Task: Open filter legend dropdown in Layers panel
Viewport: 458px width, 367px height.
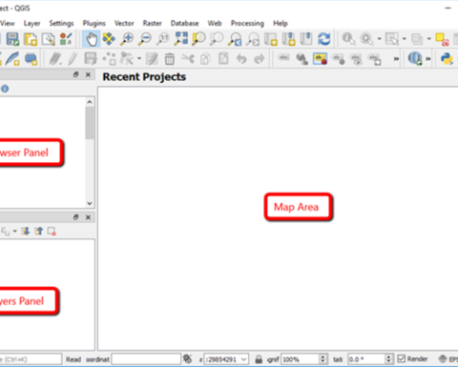Action: (14, 231)
